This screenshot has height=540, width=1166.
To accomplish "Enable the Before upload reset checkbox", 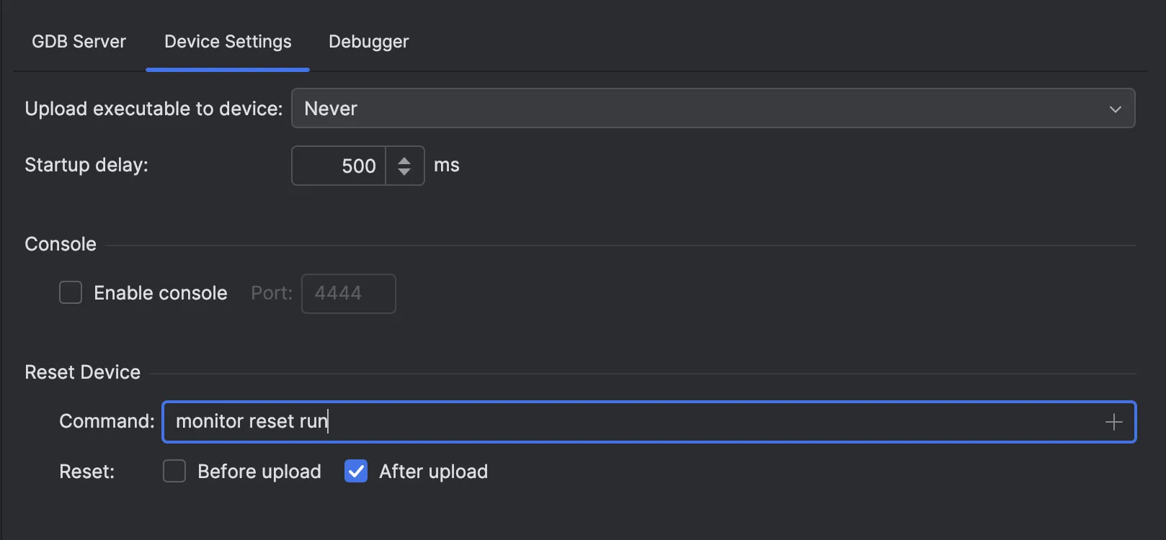I will click(174, 472).
